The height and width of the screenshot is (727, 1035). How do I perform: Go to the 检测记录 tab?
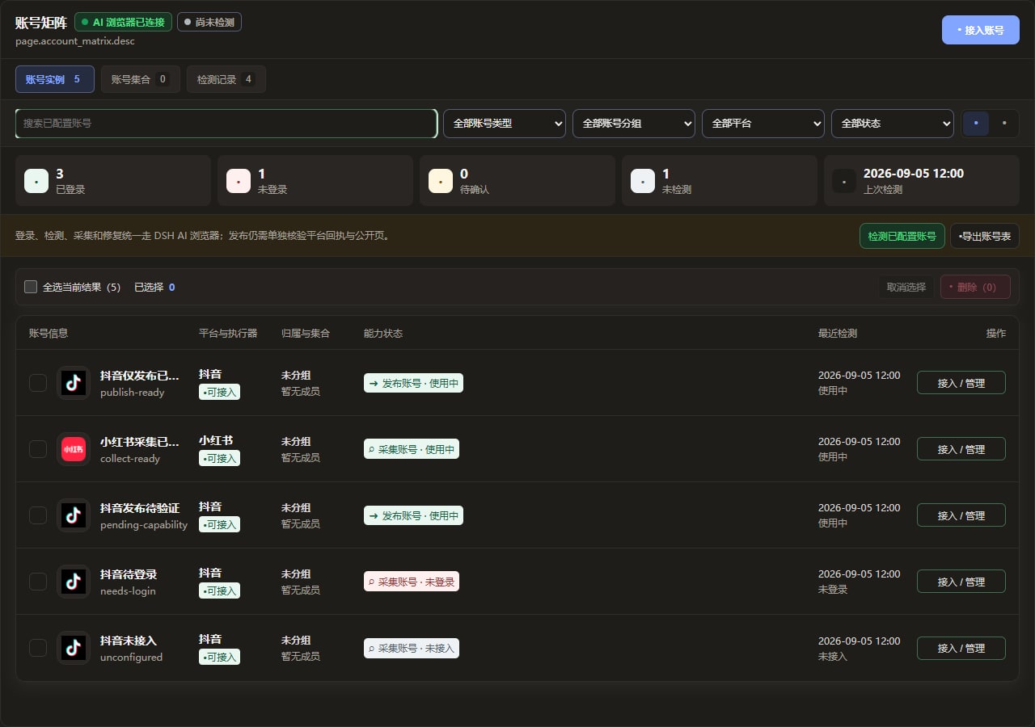click(226, 79)
